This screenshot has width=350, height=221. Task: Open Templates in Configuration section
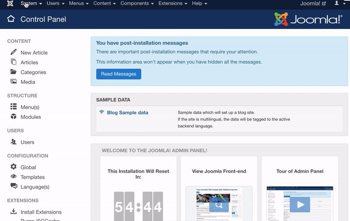coord(32,177)
